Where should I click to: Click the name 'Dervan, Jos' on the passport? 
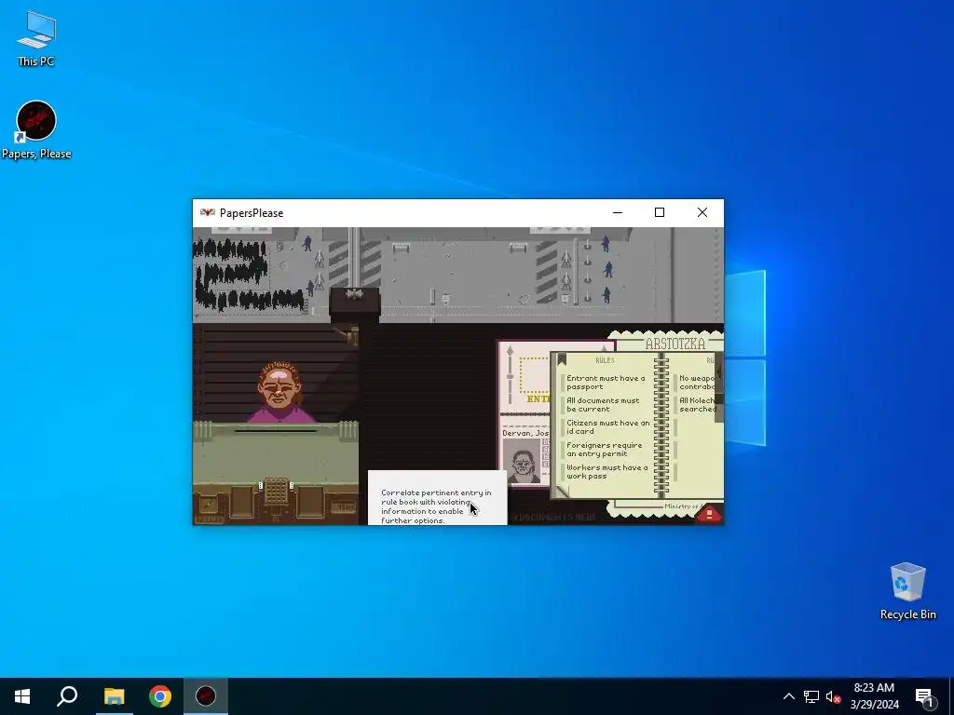point(525,433)
